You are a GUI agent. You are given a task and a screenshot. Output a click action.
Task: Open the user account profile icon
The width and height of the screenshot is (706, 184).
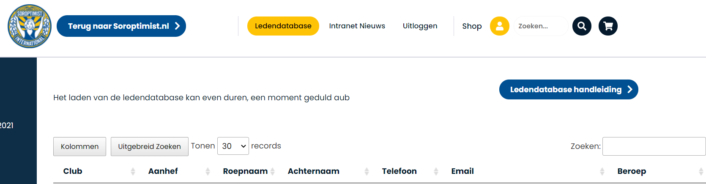[x=499, y=26]
